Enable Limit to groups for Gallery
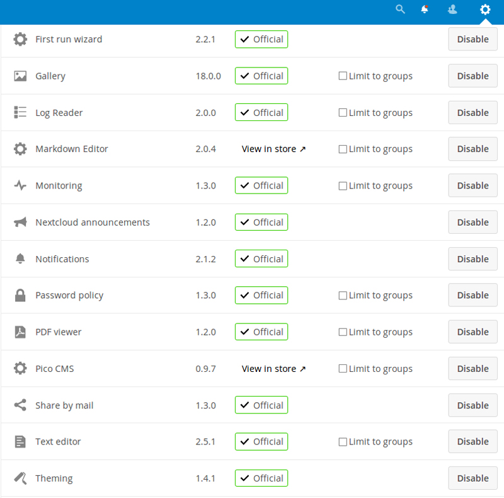504x498 pixels. pos(343,76)
